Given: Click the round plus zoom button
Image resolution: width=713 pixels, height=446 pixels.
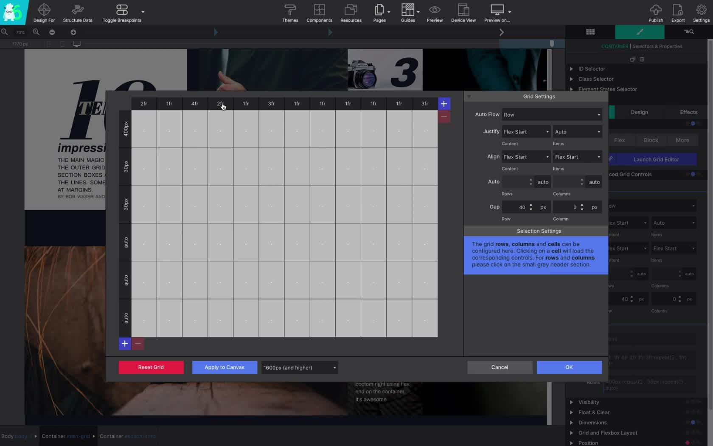Looking at the screenshot, I should coord(73,32).
